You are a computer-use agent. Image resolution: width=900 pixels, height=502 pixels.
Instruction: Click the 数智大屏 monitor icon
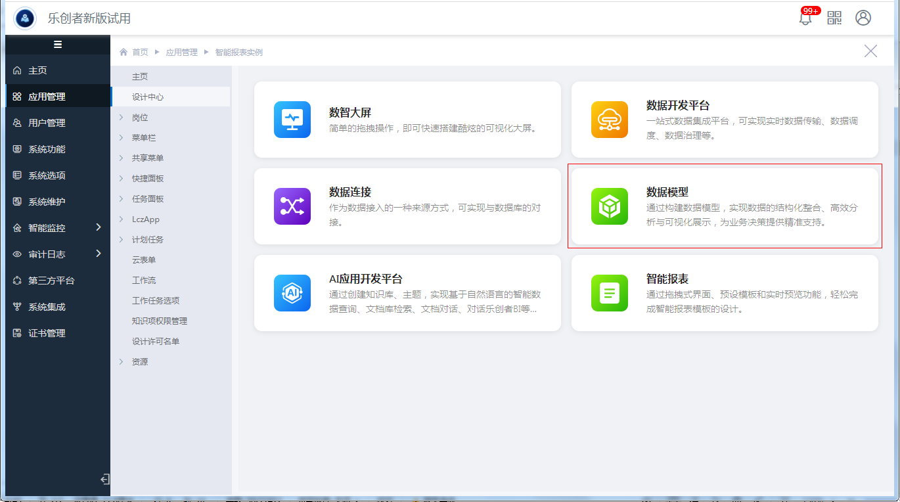coord(292,120)
